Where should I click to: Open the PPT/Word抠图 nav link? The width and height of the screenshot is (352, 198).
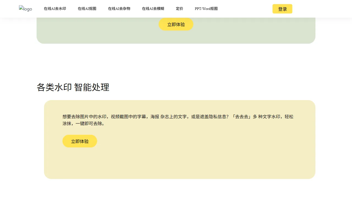click(206, 9)
